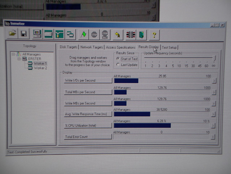This screenshot has height=174, width=231.
Task: Start tests with green flag icon
Action: coord(84,35)
